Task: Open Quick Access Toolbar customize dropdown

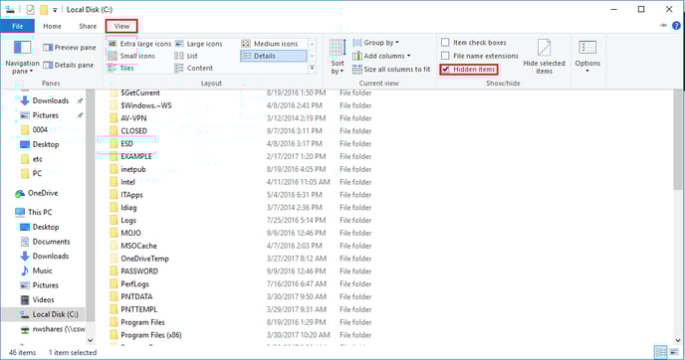Action: [x=55, y=10]
